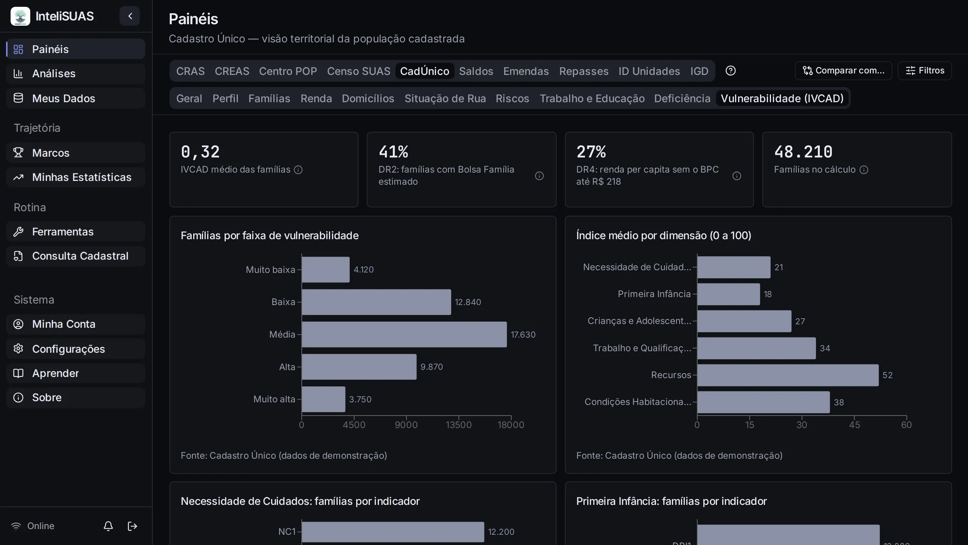Switch to the Censo SUAS tab
This screenshot has height=545, width=968.
[x=358, y=71]
